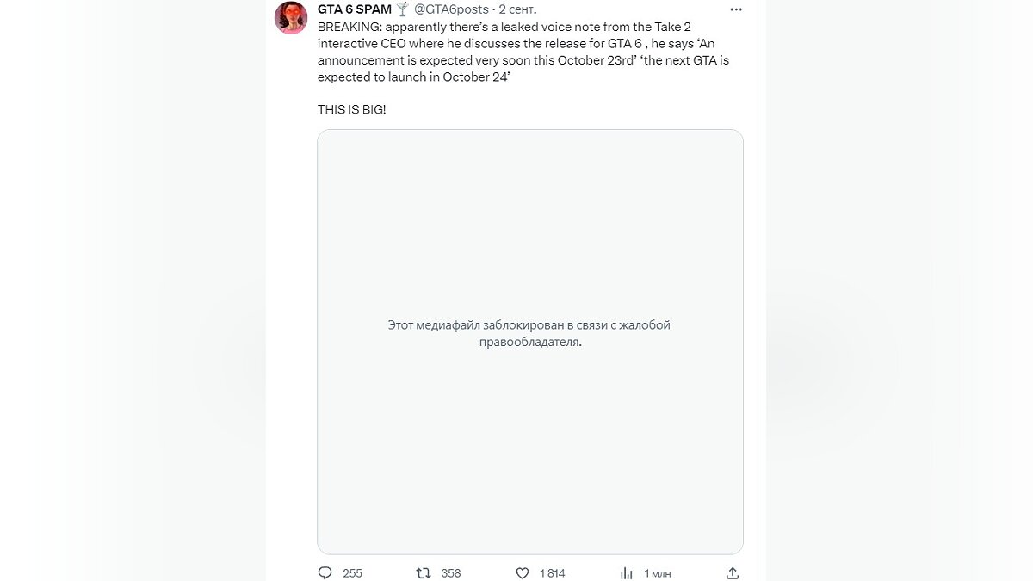Image resolution: width=1033 pixels, height=581 pixels.
Task: Click the 'BREAKING: apparently' tweet text
Action: click(x=379, y=27)
